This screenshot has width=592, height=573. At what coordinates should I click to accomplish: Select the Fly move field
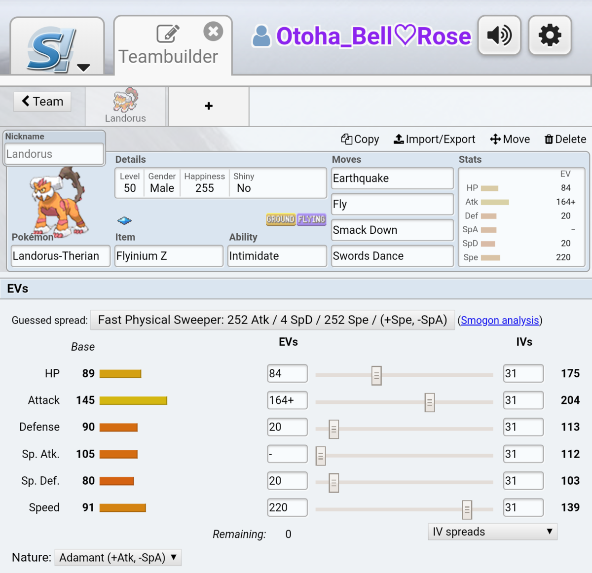coord(392,204)
